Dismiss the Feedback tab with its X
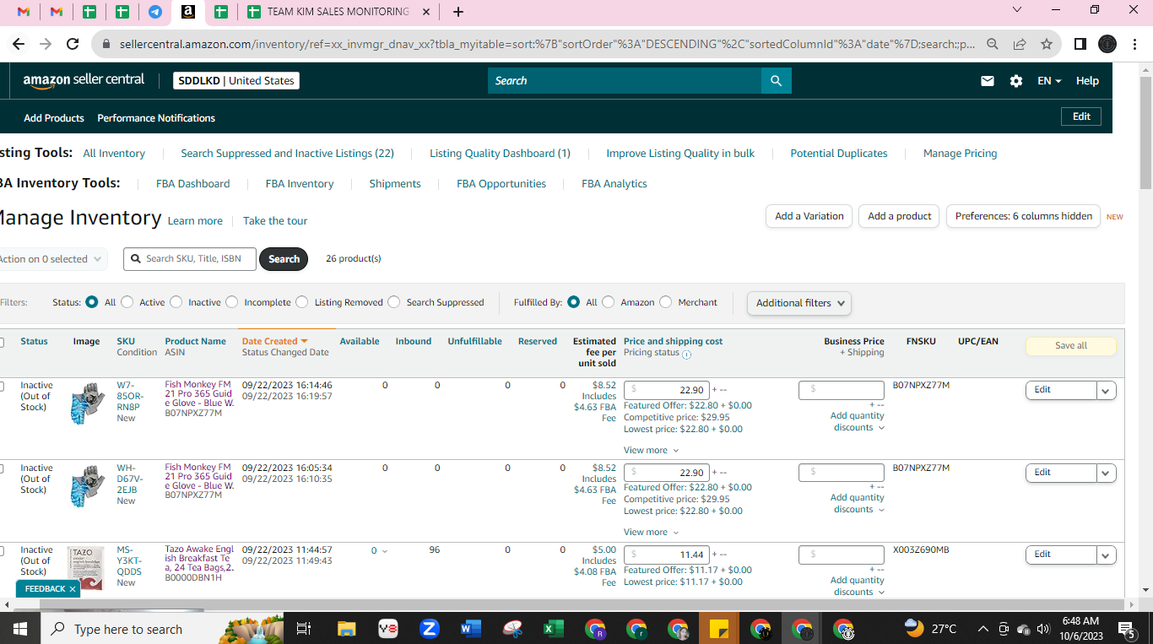The height and width of the screenshot is (644, 1153). (73, 589)
